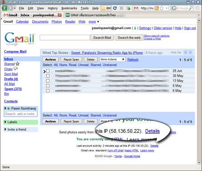Click the search magnifier in the Google box
Viewport: 202px width, 171px height.
tap(191, 8)
